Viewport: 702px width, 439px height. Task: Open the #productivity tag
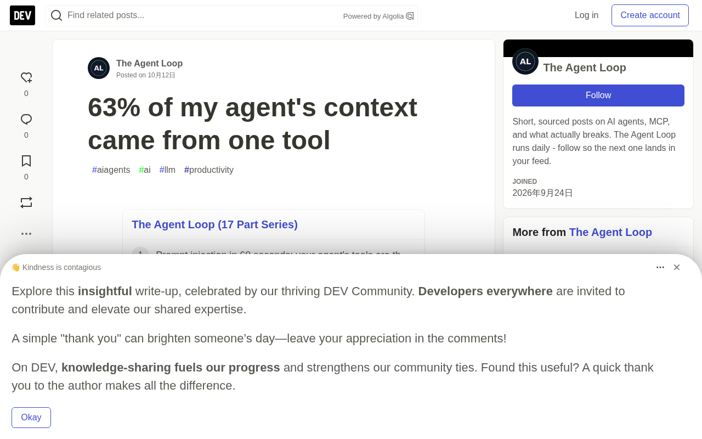coord(209,170)
